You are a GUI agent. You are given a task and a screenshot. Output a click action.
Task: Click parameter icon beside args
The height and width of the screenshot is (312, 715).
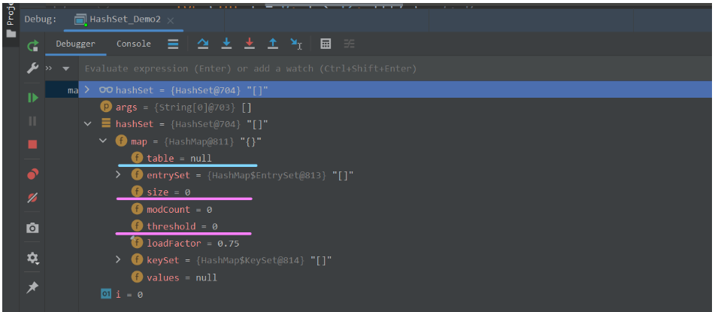[106, 108]
